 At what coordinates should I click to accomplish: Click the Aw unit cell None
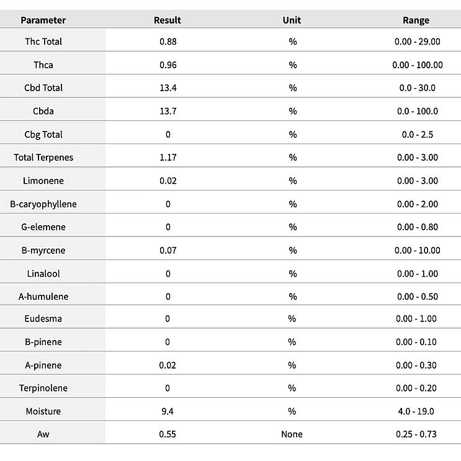(x=292, y=434)
